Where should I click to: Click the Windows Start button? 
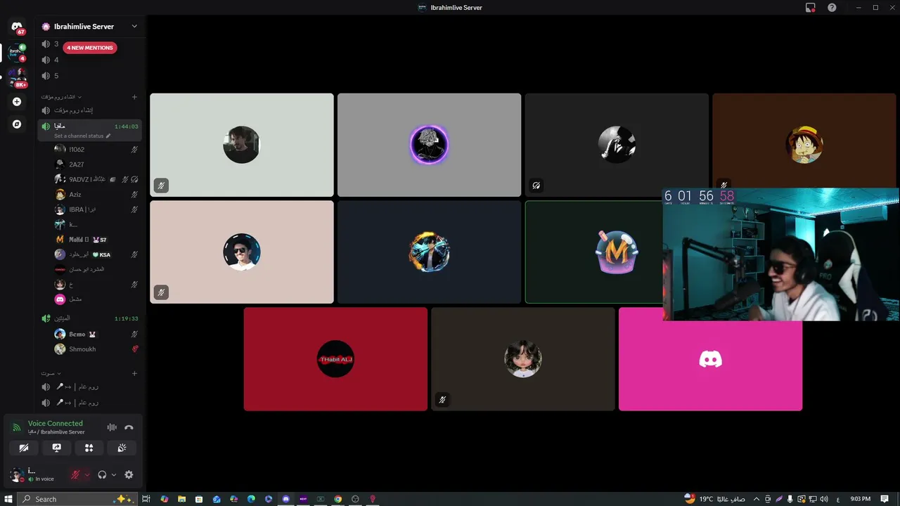8,499
